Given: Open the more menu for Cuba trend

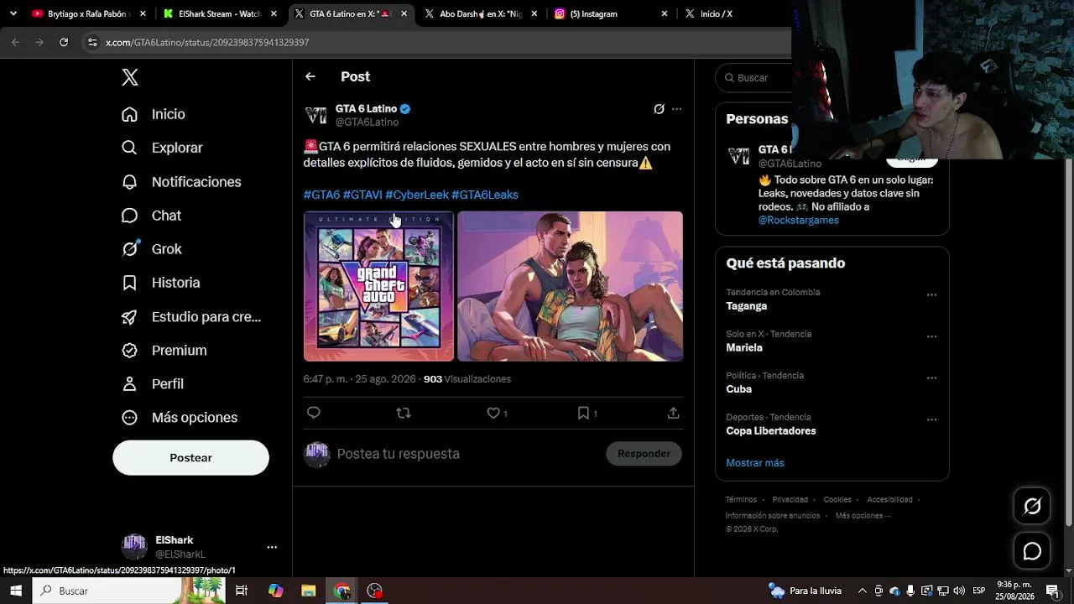Looking at the screenshot, I should pos(931,378).
